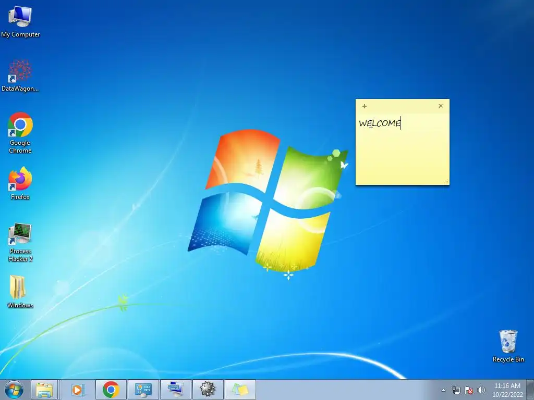The height and width of the screenshot is (400, 534).
Task: Show hidden tray icons arrow
Action: (443, 390)
